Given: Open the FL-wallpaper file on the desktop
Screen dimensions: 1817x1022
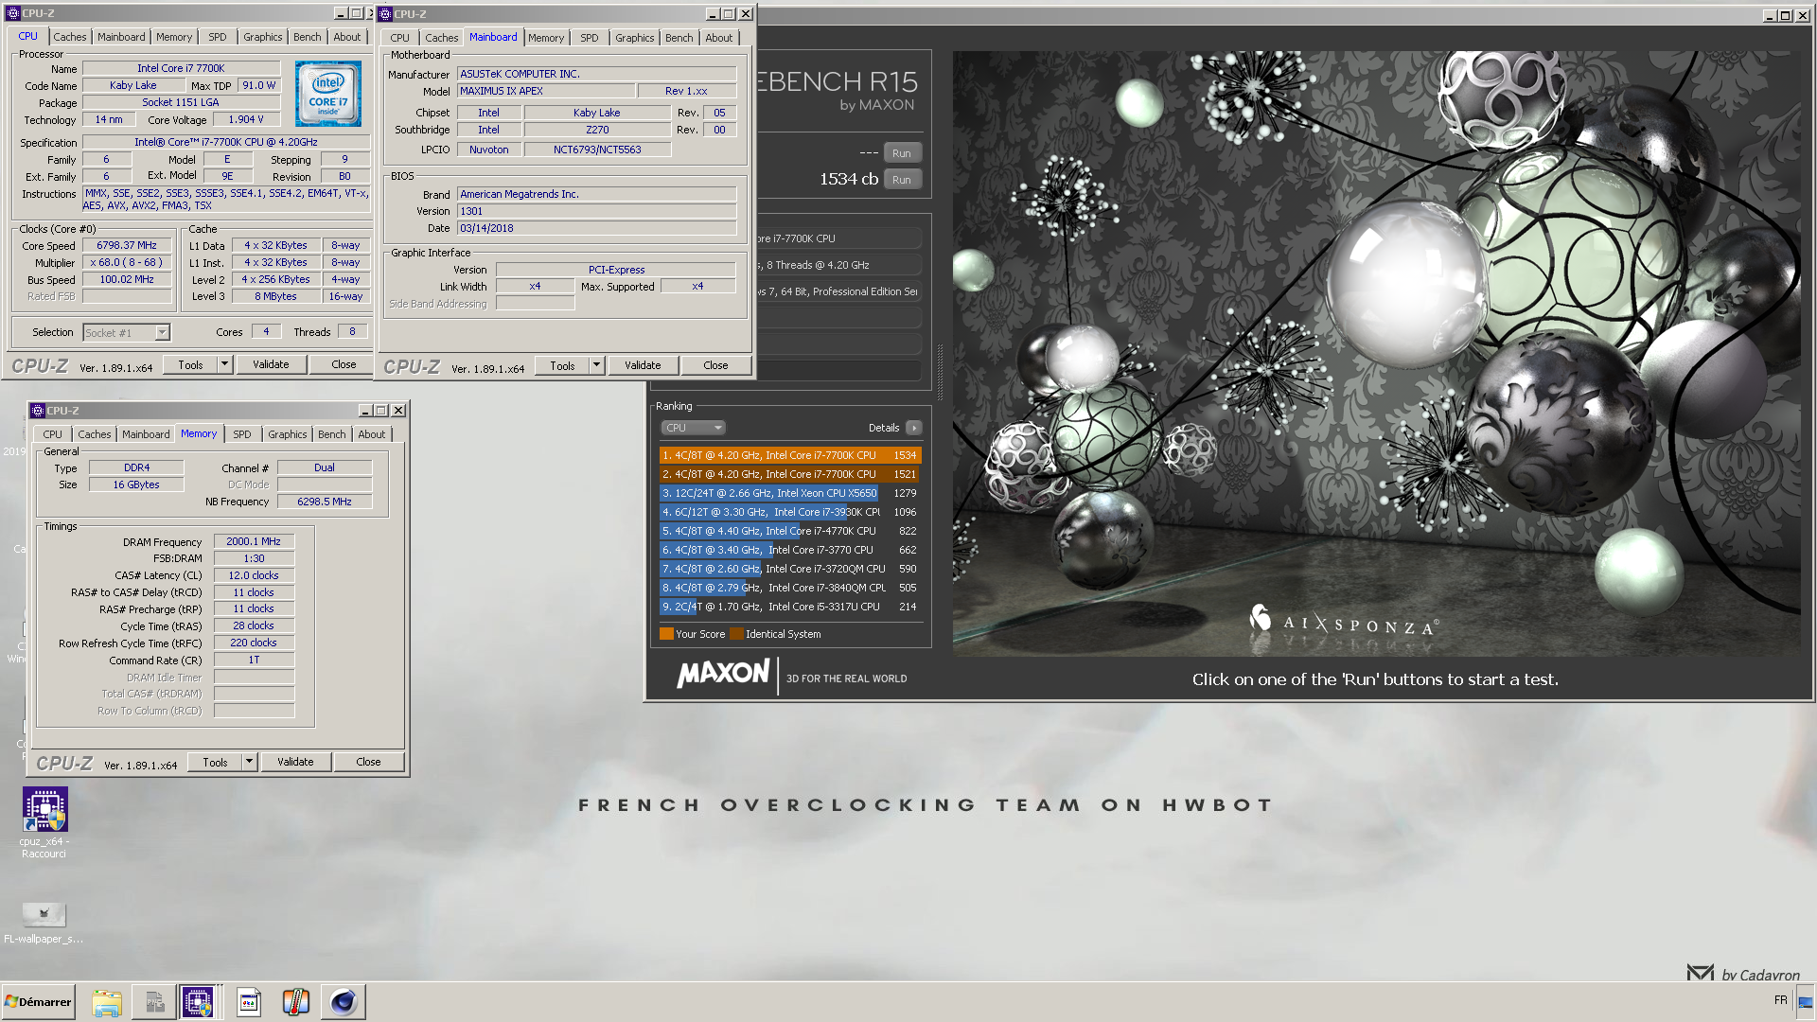Looking at the screenshot, I should (x=44, y=923).
